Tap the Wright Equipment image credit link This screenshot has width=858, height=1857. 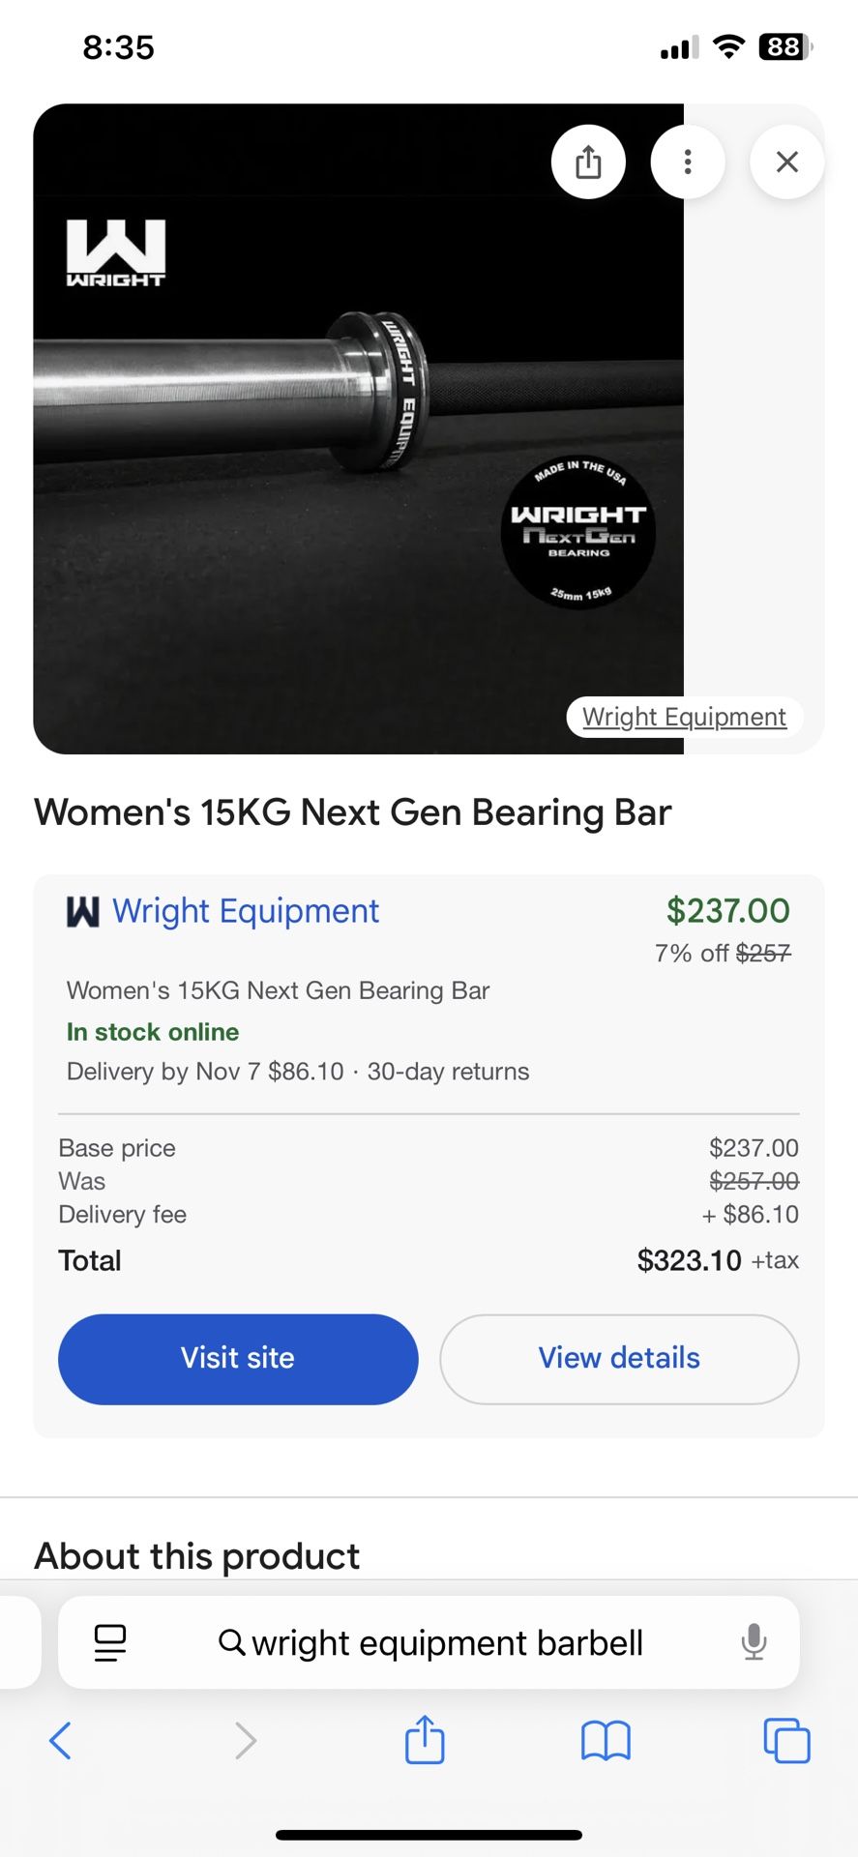pyautogui.click(x=684, y=717)
